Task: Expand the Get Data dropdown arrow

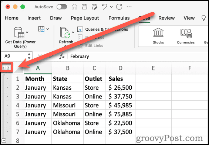Action: tap(27, 32)
